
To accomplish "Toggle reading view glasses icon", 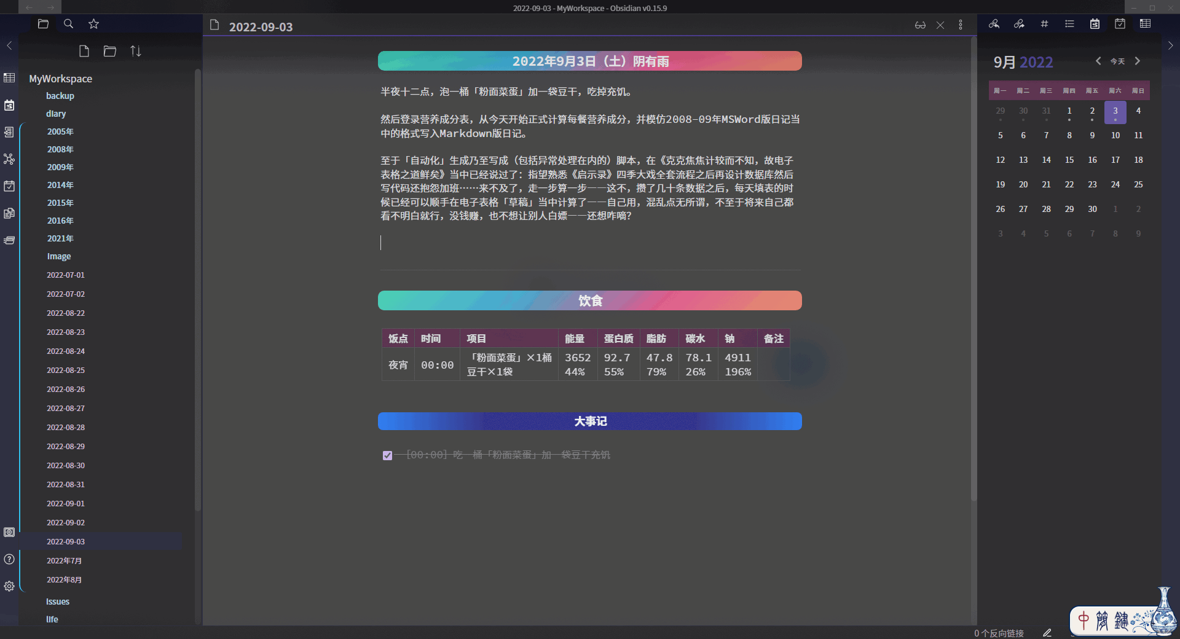I will 920,25.
